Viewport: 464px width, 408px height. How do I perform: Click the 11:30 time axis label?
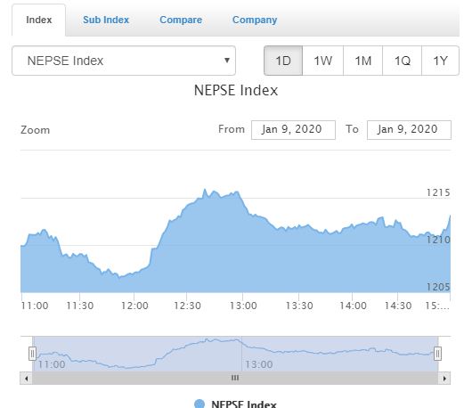pos(80,306)
